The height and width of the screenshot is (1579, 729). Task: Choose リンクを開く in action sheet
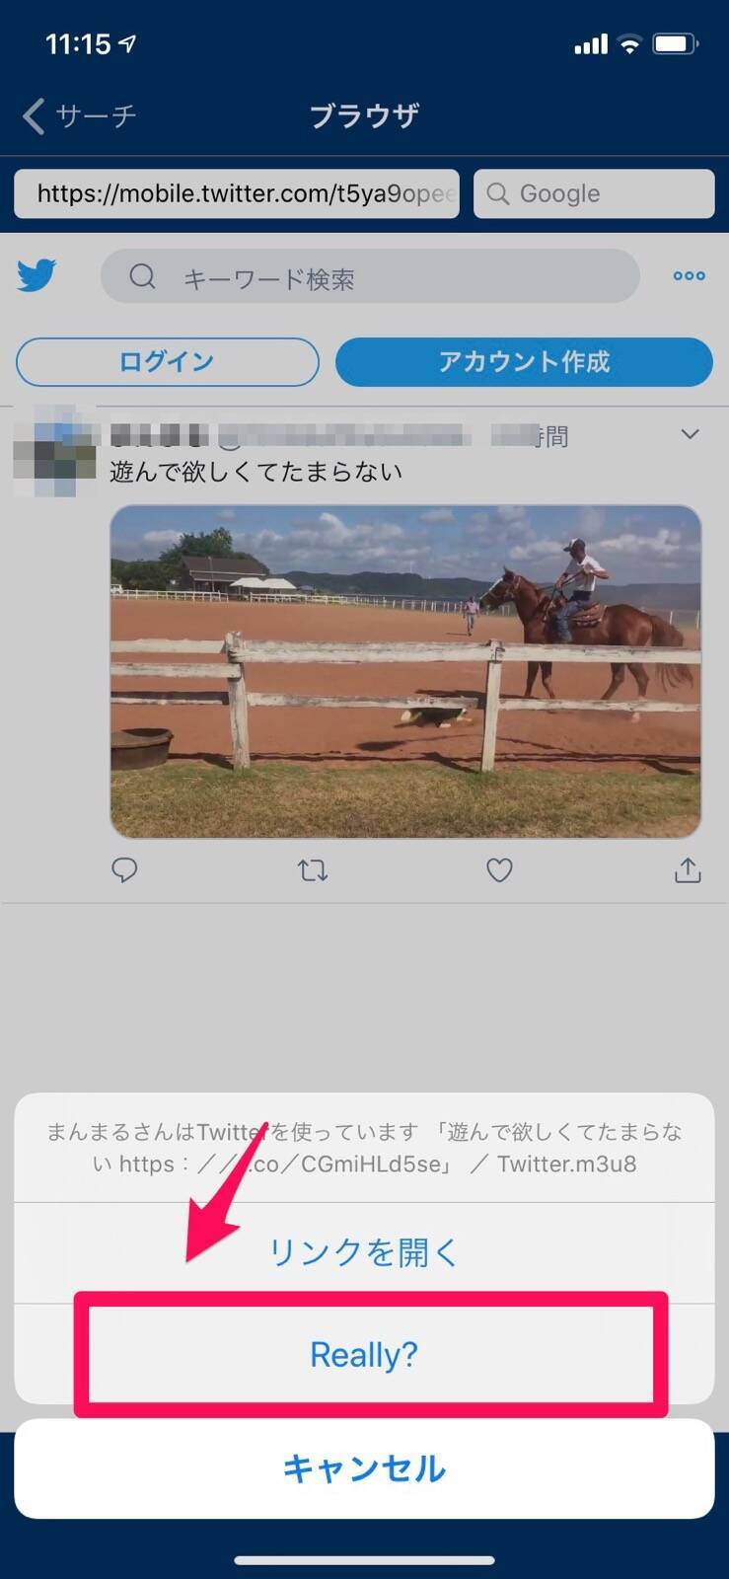(364, 1252)
